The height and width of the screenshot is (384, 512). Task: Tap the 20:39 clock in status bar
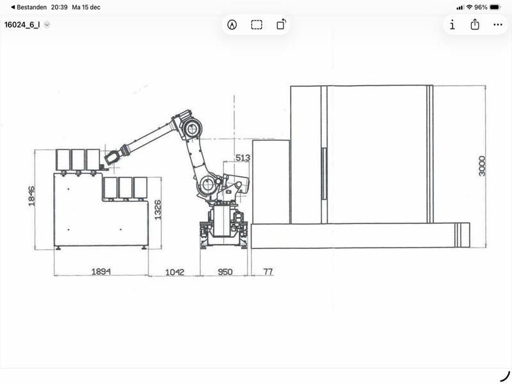point(60,7)
